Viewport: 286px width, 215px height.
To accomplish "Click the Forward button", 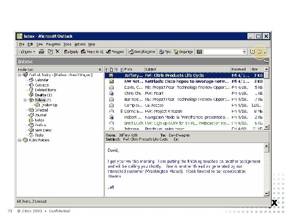I will [x=115, y=52].
